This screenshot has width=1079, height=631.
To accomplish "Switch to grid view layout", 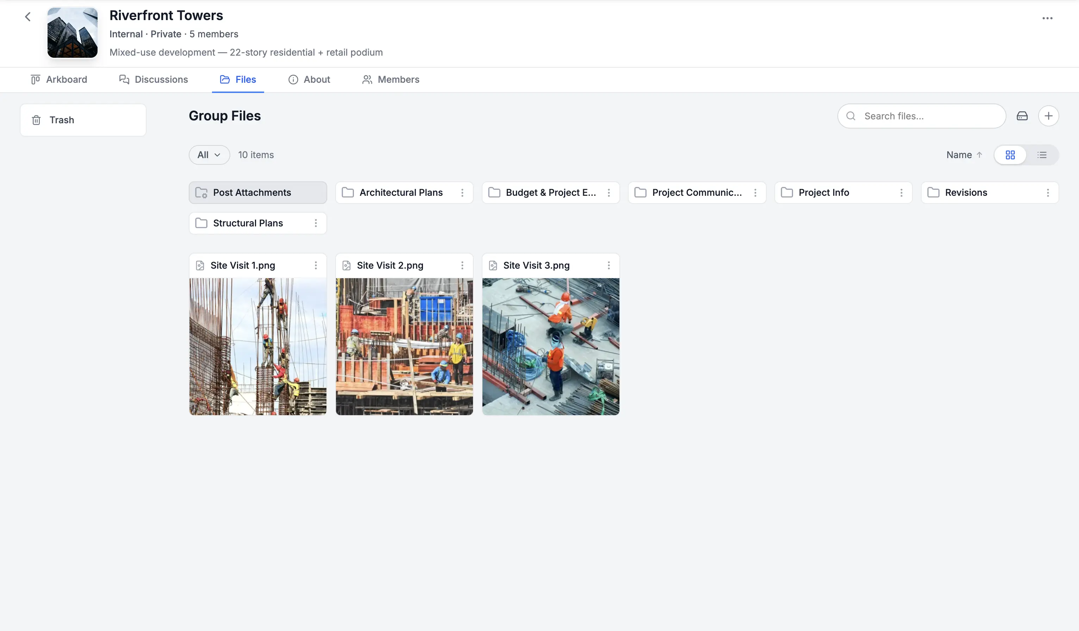I will [x=1010, y=155].
